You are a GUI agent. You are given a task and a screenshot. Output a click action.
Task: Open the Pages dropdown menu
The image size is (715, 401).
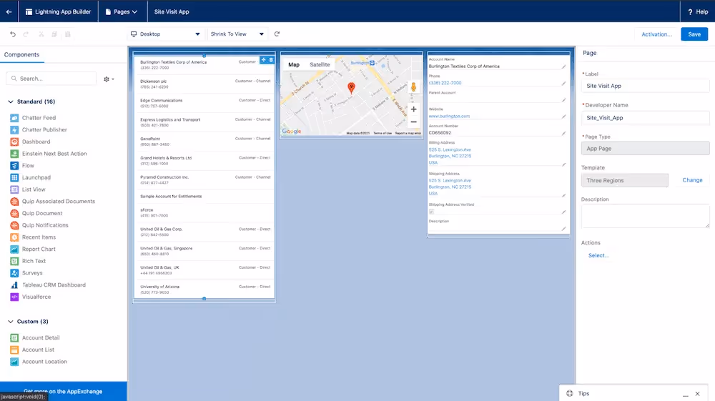[122, 12]
